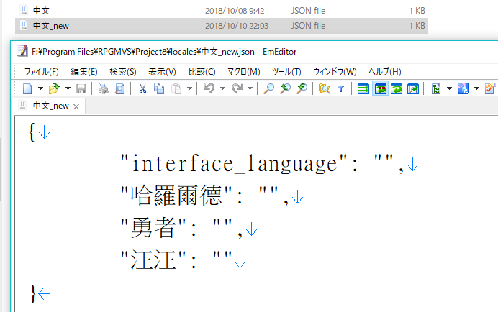Cut selection with scissors icon
Image resolution: width=498 pixels, height=312 pixels.
142,89
